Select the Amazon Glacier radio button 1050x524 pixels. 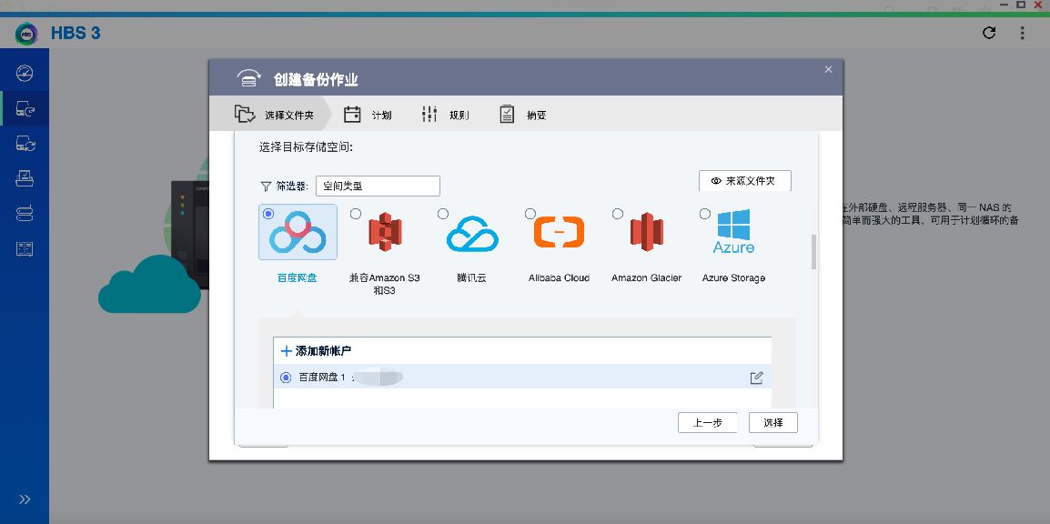618,214
